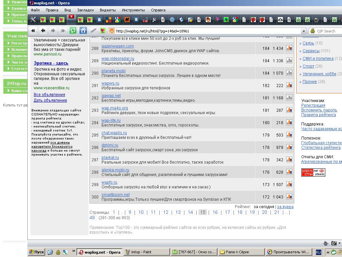Image resolution: width=342 pixels, height=257 pixels.
Task: Go to page 16 in the pagination
Action: pyautogui.click(x=215, y=212)
